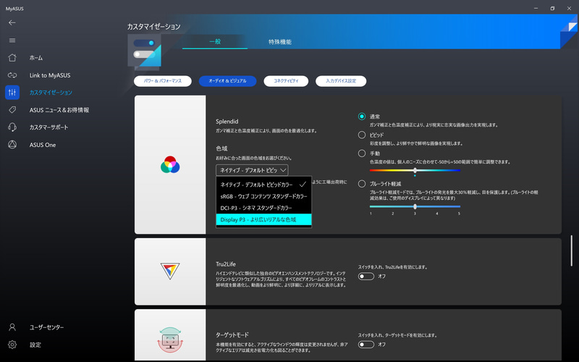Click the ホーム house icon
This screenshot has height=362, width=579.
click(x=12, y=58)
